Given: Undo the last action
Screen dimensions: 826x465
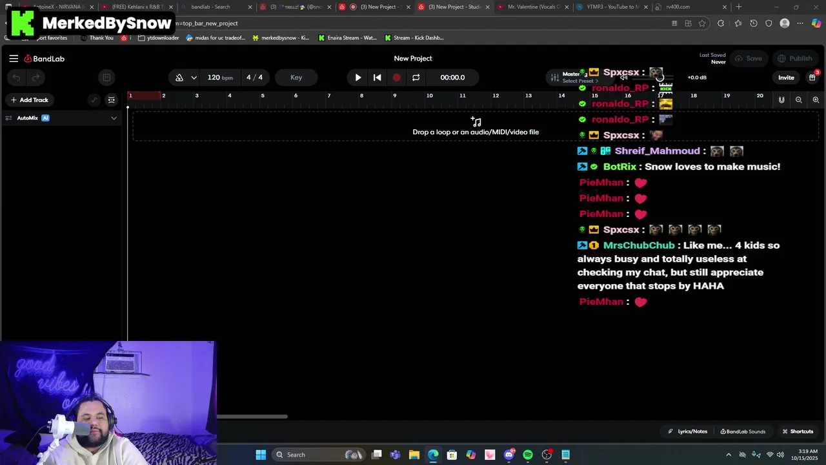Looking at the screenshot, I should tap(17, 77).
